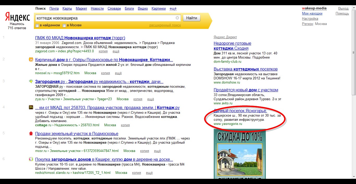Open the Мои находки link
This screenshot has width=356, height=184.
coord(312,14)
